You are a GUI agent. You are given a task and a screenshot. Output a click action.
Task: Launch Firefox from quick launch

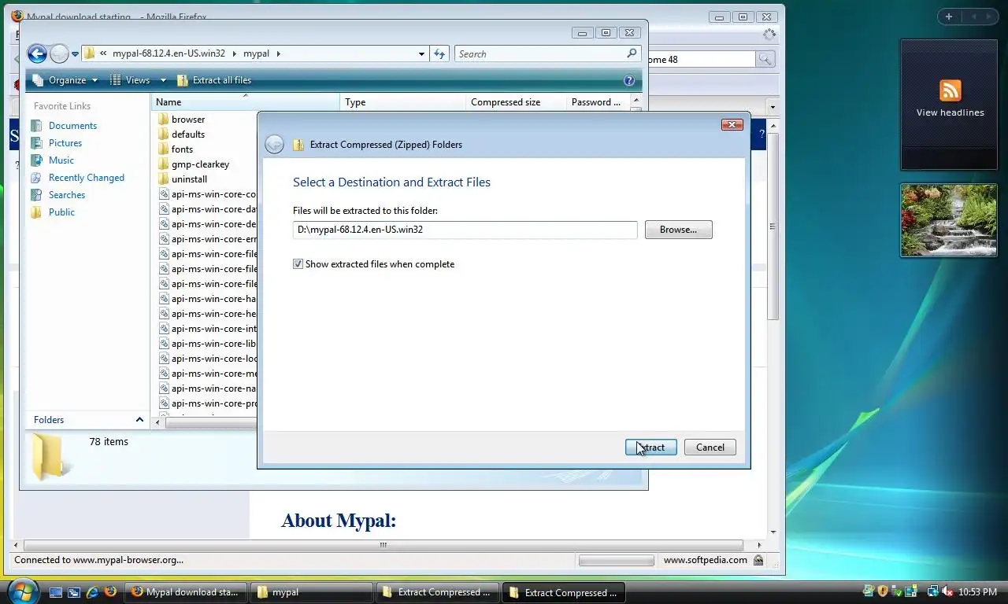click(110, 592)
